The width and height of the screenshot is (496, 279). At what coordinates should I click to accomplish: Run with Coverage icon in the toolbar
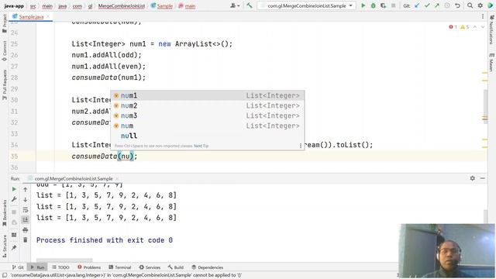pyautogui.click(x=383, y=5)
